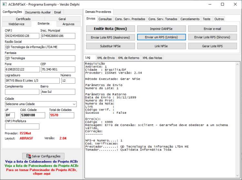The image size is (242, 180).
Task: Click into the CNPJ input field
Action: click(22, 36)
